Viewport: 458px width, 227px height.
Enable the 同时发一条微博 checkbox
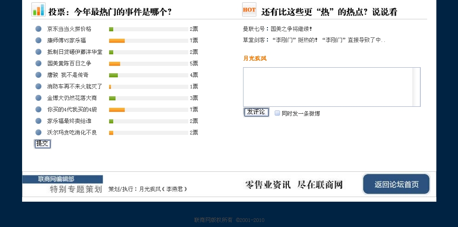[277, 113]
